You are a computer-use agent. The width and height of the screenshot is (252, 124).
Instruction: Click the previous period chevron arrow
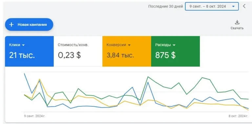[x=244, y=6]
